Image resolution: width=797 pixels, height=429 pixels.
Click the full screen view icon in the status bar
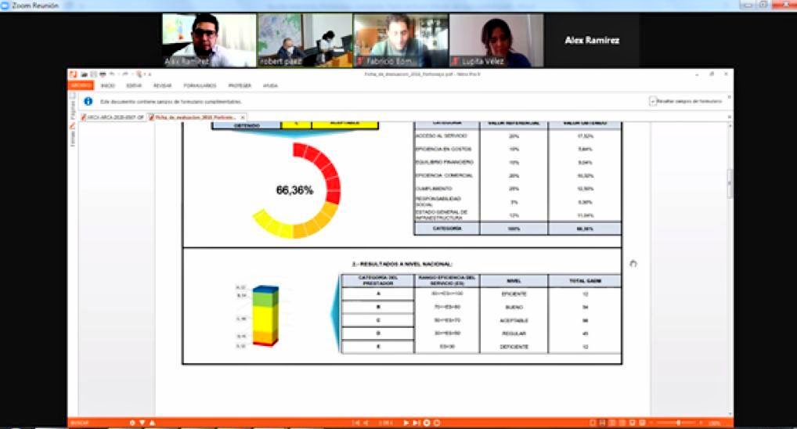[643, 423]
